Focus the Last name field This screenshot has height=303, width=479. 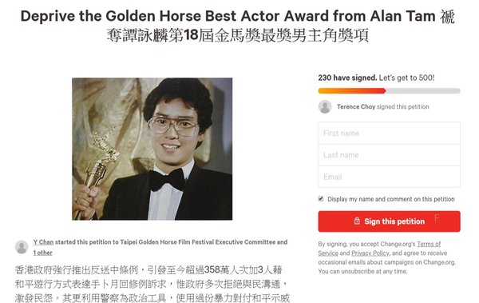[390, 155]
